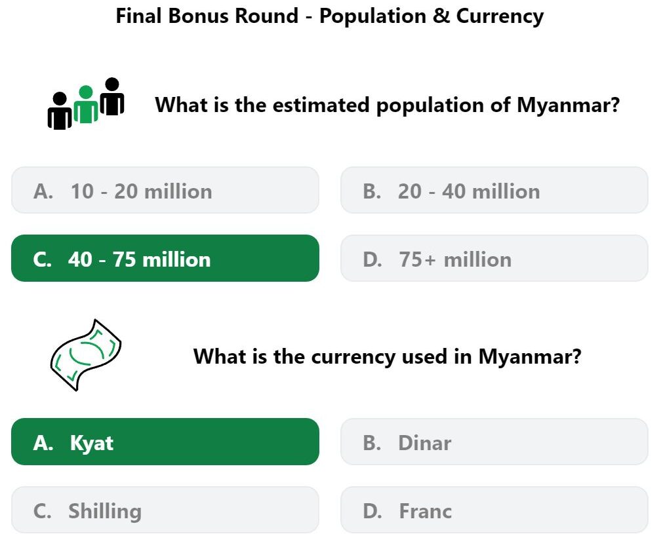Viewport: 663px width, 534px height.
Task: Click the leftmost black person figure
Action: (60, 111)
